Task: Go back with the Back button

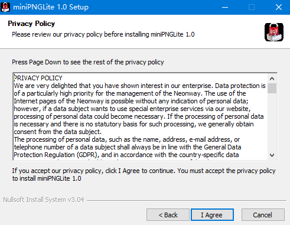Action: [168, 215]
